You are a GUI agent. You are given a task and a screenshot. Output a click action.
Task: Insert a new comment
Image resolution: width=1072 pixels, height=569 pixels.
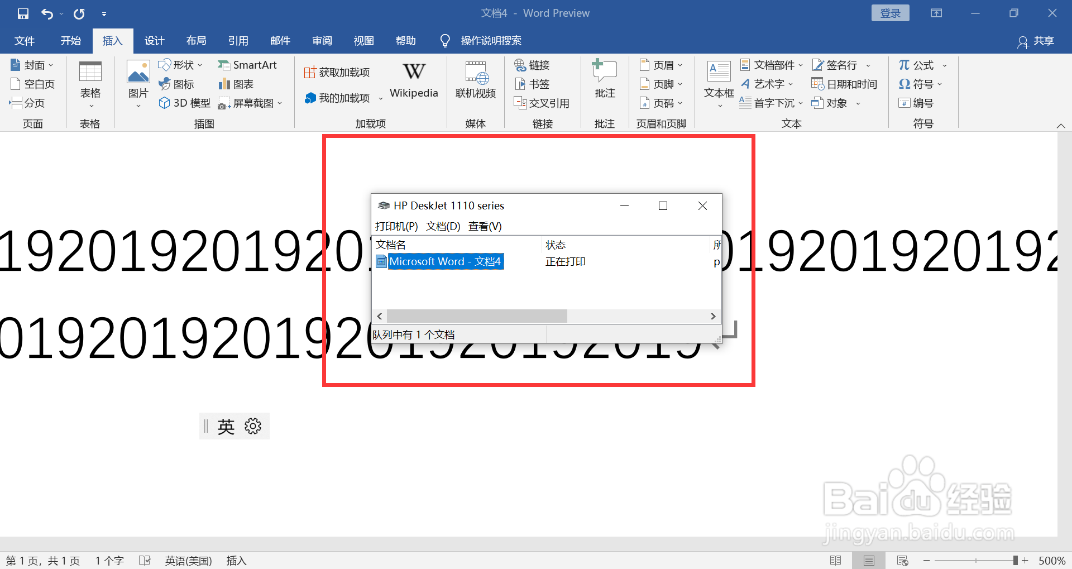pos(604,80)
